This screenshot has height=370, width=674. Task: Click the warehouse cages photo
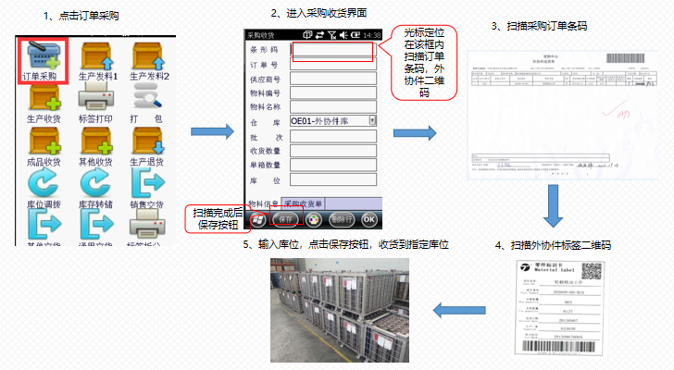pos(340,310)
